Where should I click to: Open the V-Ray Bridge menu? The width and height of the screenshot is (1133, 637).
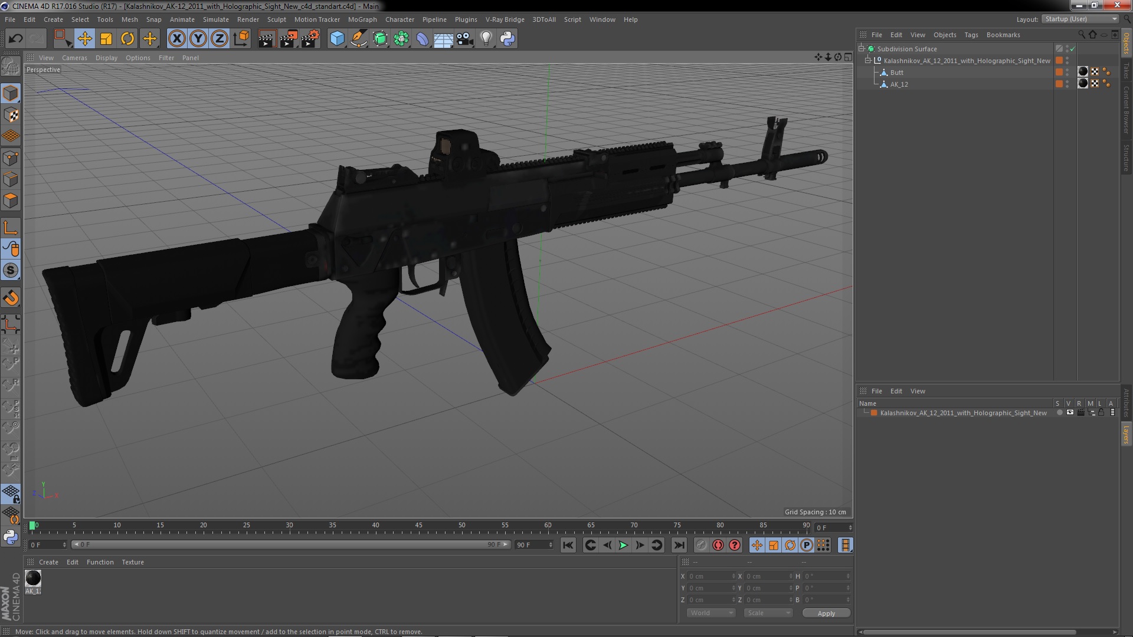pos(505,19)
